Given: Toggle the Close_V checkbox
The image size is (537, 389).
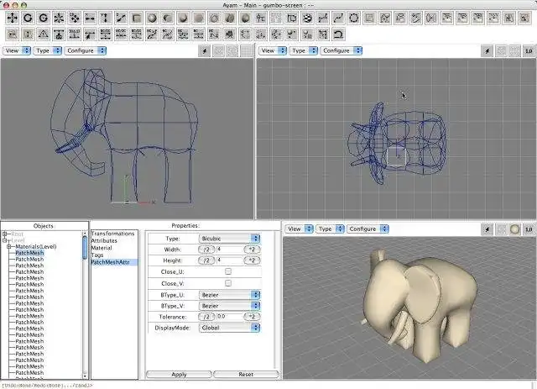Looking at the screenshot, I should click(228, 283).
